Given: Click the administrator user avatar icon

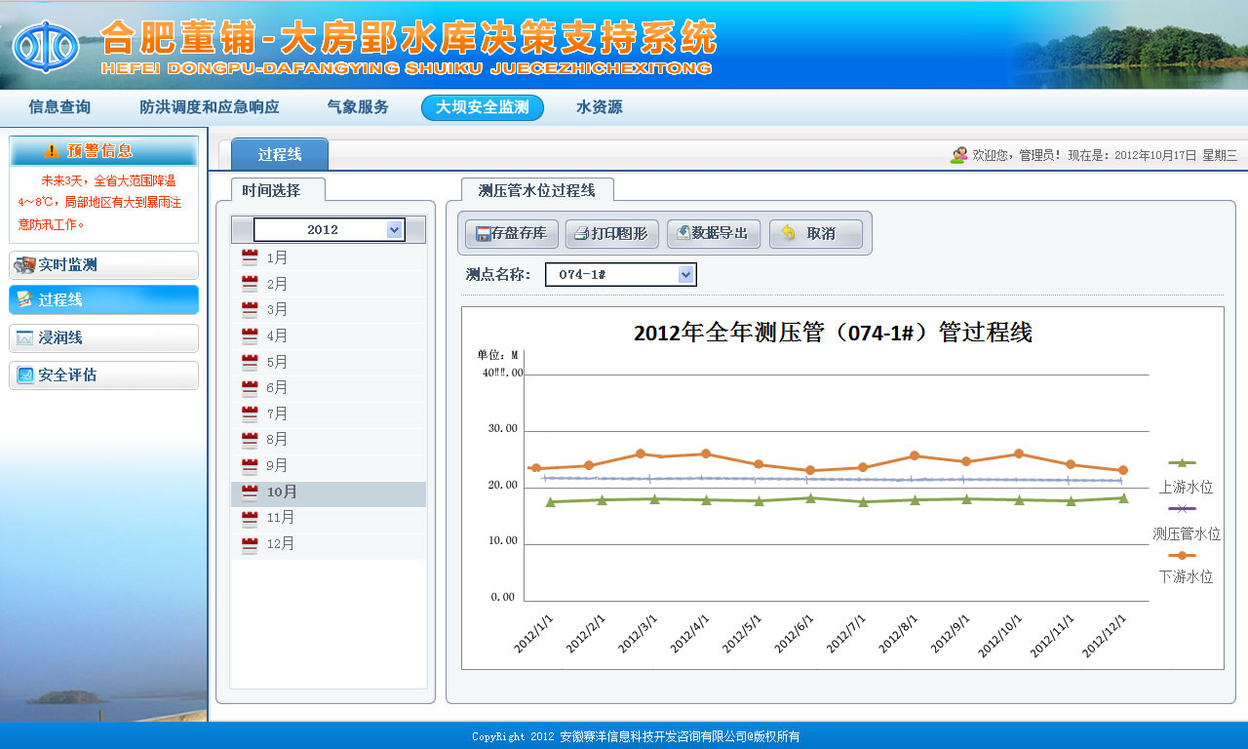Looking at the screenshot, I should click(x=958, y=155).
